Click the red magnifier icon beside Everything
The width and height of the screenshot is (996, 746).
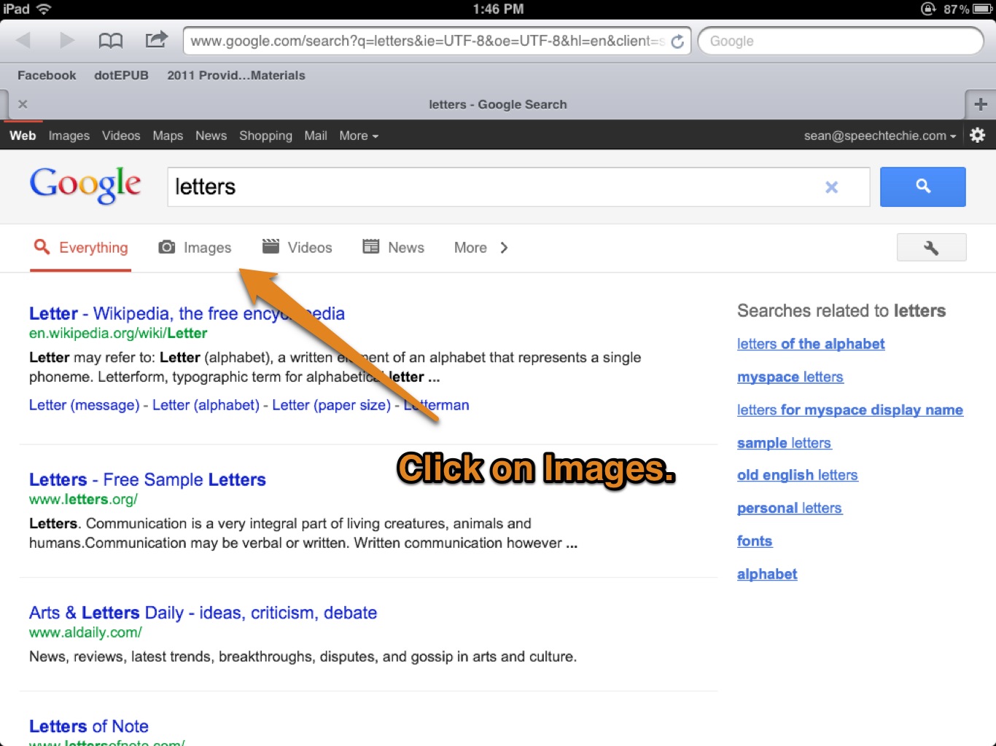point(42,247)
